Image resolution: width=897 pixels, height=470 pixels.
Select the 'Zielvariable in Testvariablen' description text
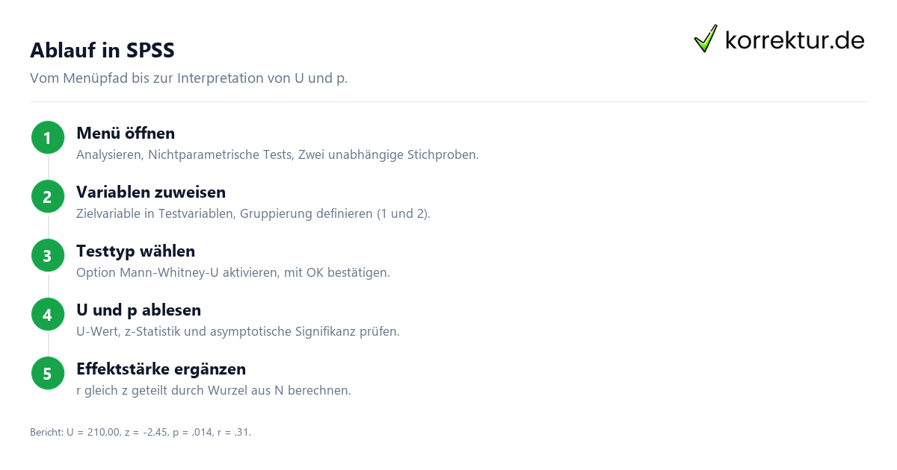pos(253,214)
